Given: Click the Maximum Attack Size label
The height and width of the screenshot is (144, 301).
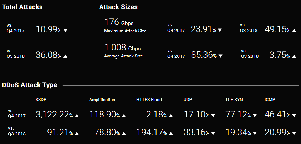Looking at the screenshot, I should pyautogui.click(x=125, y=31).
